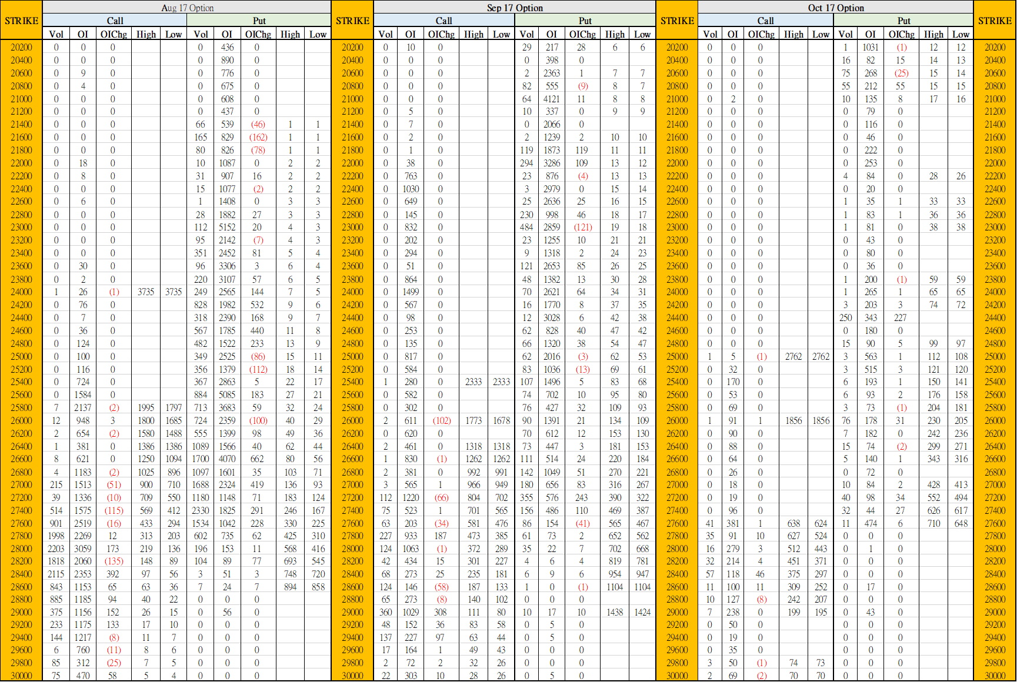Select the Put header under Sep 17 Option
Image resolution: width=1017 pixels, height=682 pixels.
coord(585,21)
